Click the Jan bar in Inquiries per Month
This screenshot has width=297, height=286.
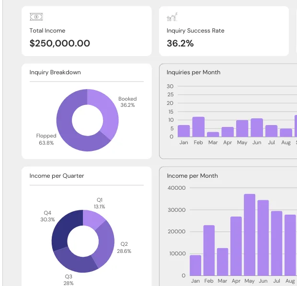coord(184,131)
